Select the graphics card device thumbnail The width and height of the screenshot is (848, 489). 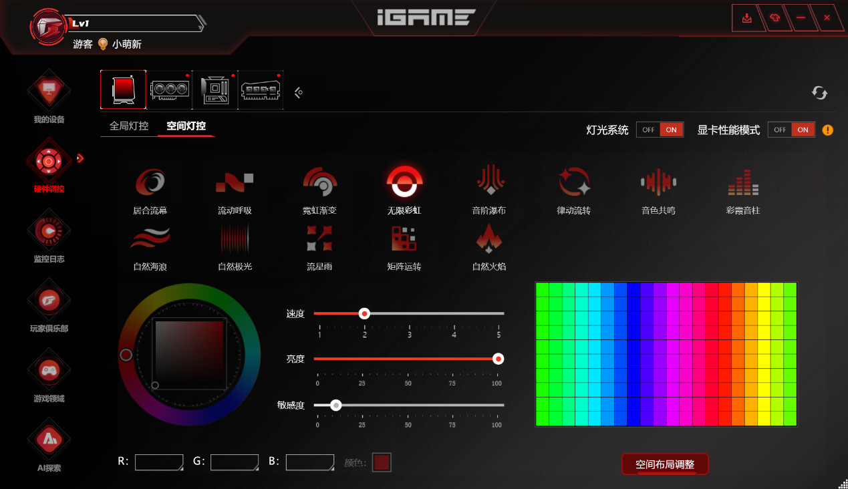coord(169,90)
